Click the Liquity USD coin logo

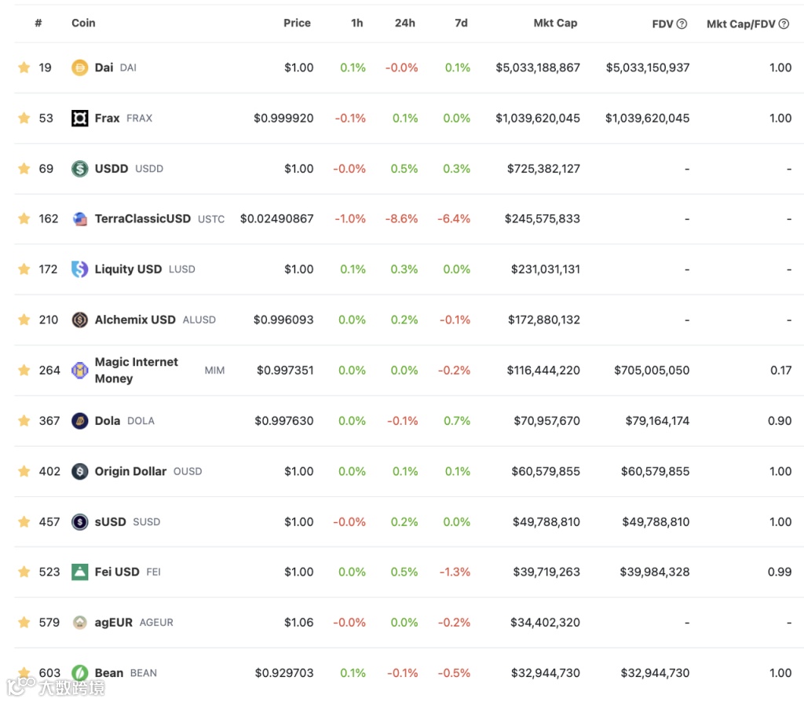click(x=79, y=269)
